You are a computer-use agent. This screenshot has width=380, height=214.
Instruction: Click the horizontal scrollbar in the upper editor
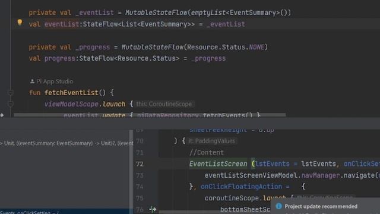click(x=150, y=115)
